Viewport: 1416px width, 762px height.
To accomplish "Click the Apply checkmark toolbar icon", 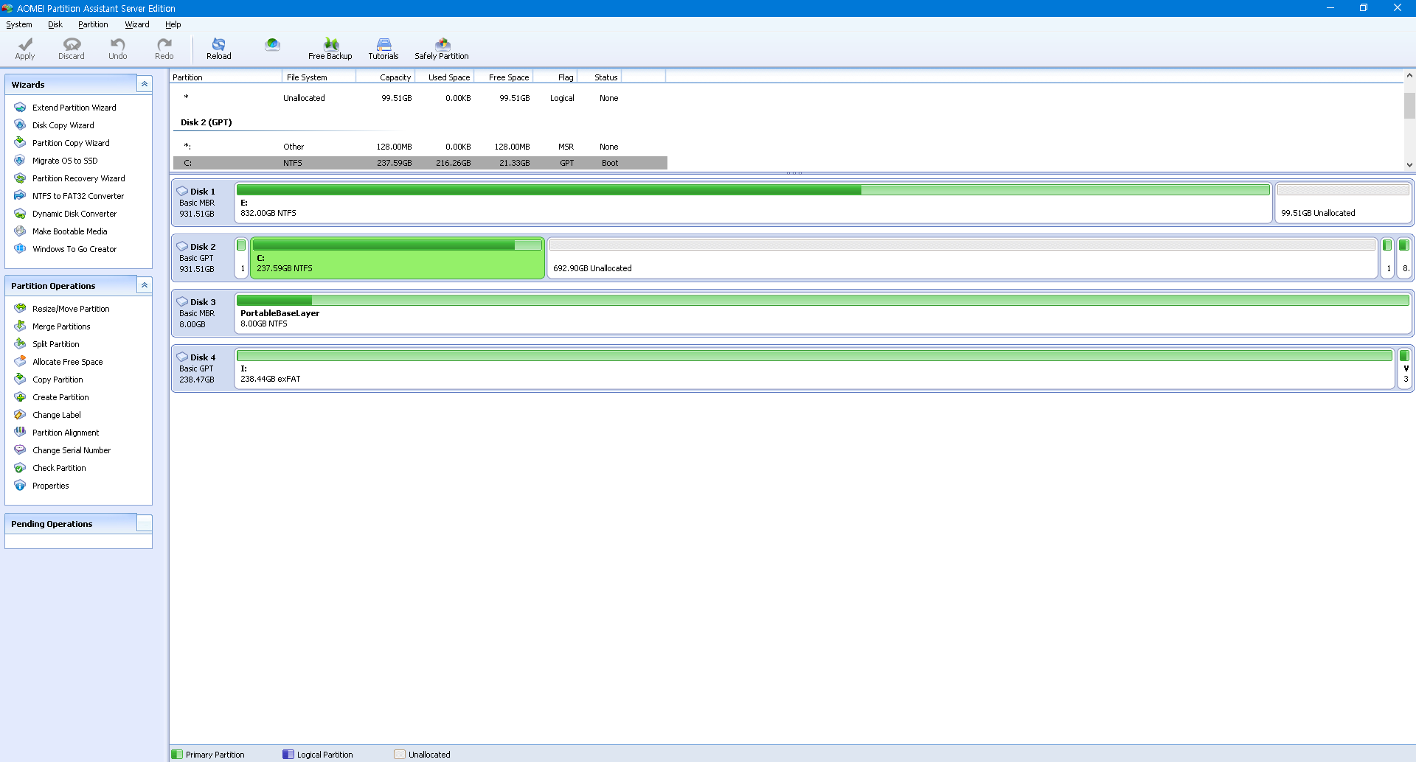I will [x=25, y=49].
